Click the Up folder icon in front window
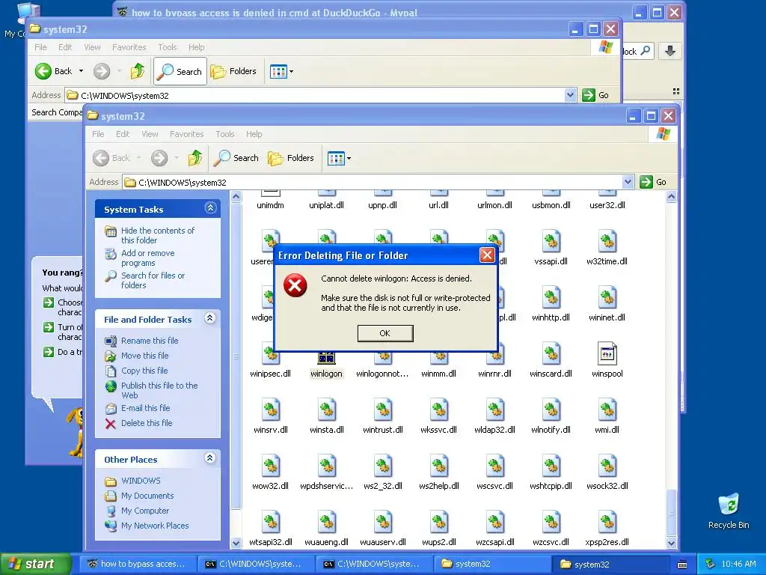This screenshot has width=766, height=575. [x=195, y=158]
